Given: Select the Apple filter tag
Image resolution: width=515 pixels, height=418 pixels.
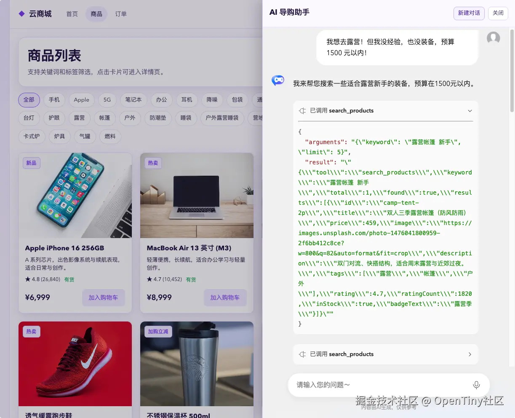Looking at the screenshot, I should click(82, 100).
